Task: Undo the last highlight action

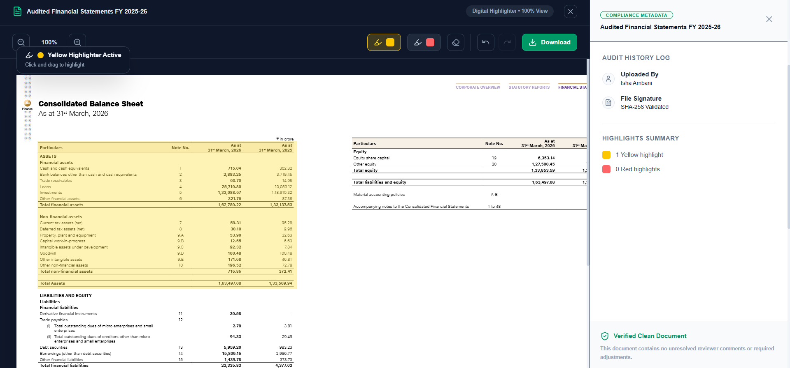Action: [486, 42]
